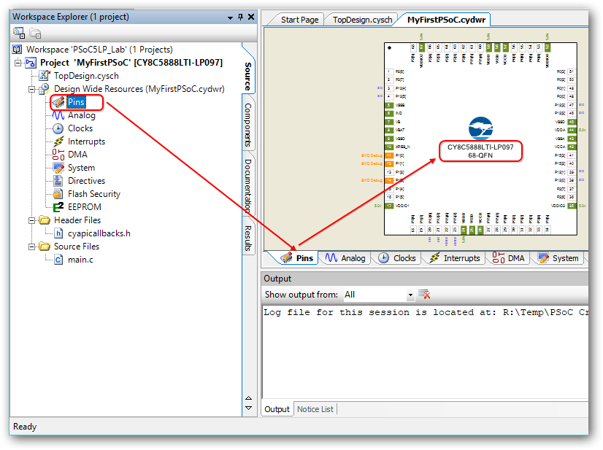Open the Components side tab

coord(248,125)
